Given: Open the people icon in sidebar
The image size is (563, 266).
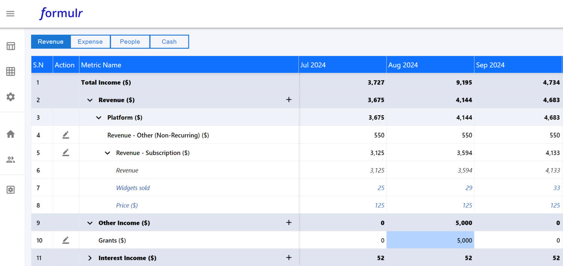Looking at the screenshot, I should pyautogui.click(x=11, y=160).
